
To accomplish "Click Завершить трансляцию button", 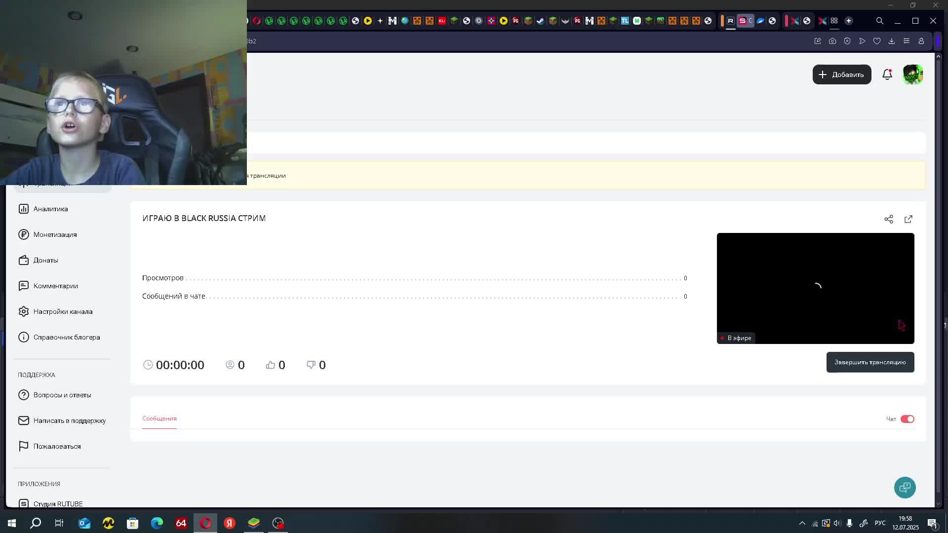I will [x=870, y=362].
